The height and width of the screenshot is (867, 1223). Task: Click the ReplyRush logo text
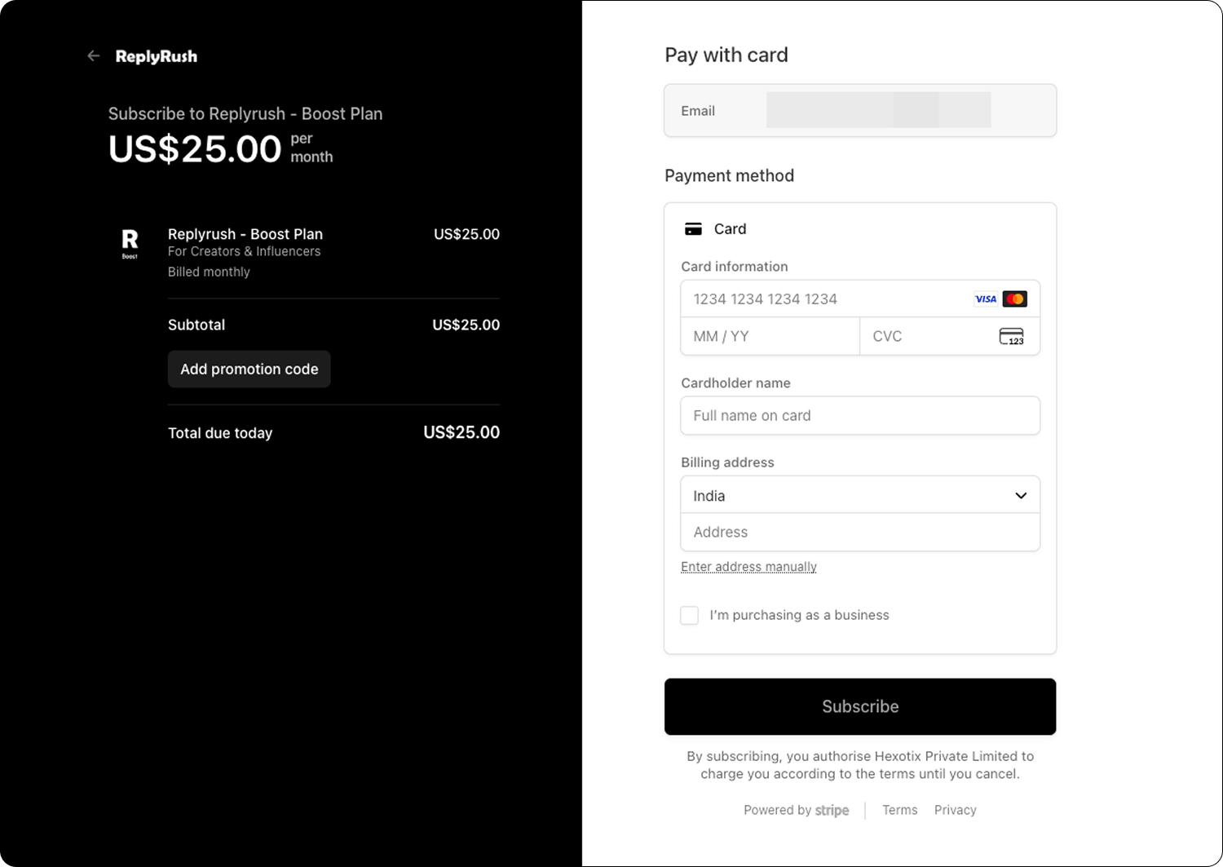click(x=157, y=56)
